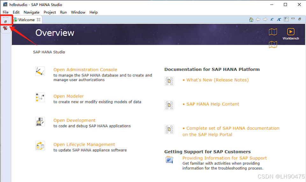Click the Restore icon in the left trim bar

click(x=5, y=22)
